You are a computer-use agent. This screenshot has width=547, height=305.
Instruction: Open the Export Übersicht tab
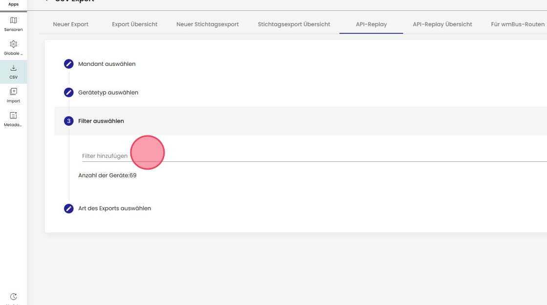tap(135, 24)
